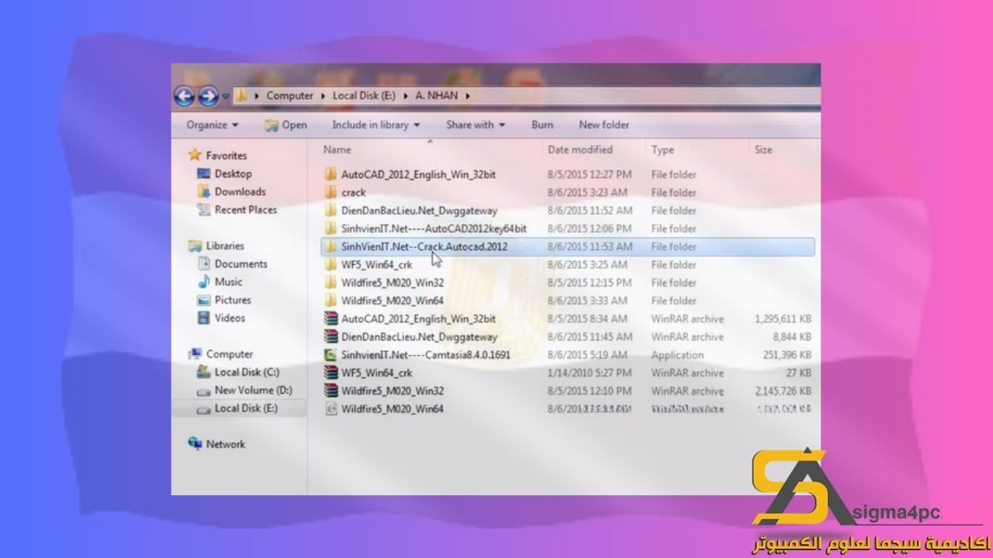Click the crack folder icon
The height and width of the screenshot is (558, 993).
(x=330, y=192)
